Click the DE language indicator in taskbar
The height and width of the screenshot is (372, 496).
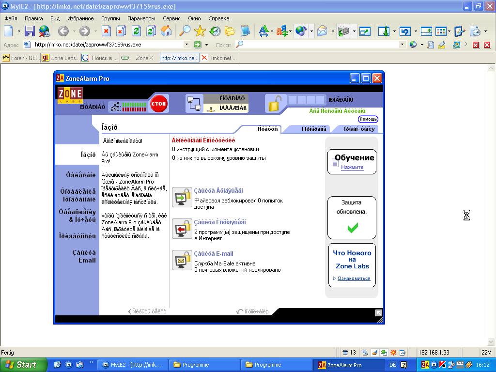tap(392, 365)
